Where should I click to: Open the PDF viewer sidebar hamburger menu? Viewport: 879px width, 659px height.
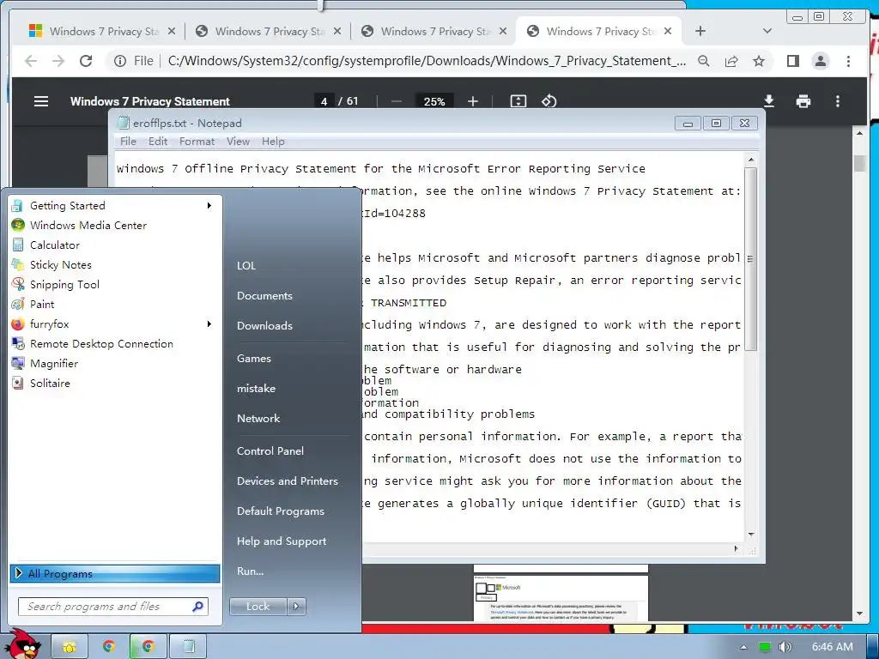[41, 101]
